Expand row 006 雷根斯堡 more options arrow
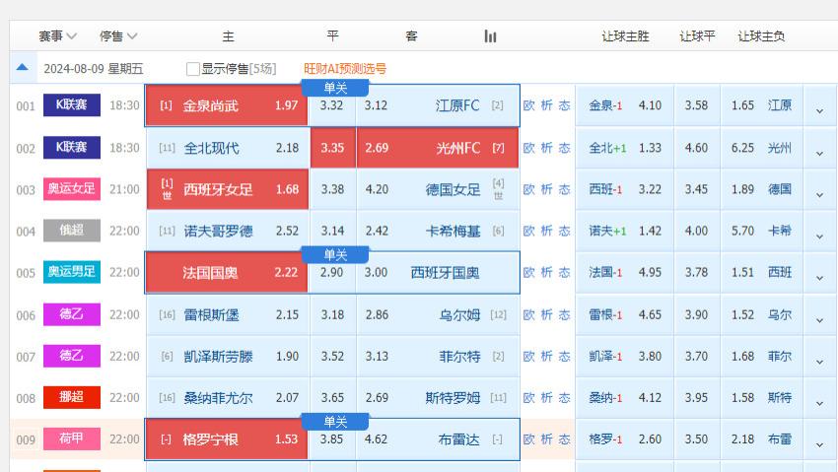This screenshot has width=838, height=472. [819, 320]
